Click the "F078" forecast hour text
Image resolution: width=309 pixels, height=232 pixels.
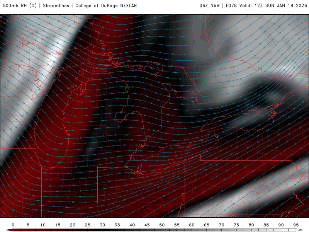(231, 5)
